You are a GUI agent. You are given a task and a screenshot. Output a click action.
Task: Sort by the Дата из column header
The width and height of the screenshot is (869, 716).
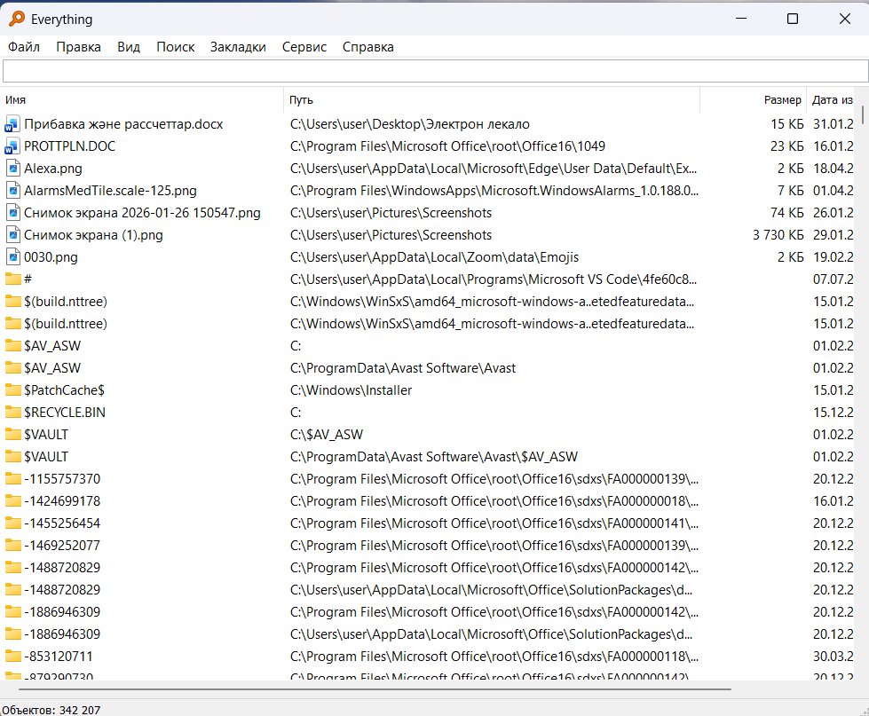click(x=832, y=100)
